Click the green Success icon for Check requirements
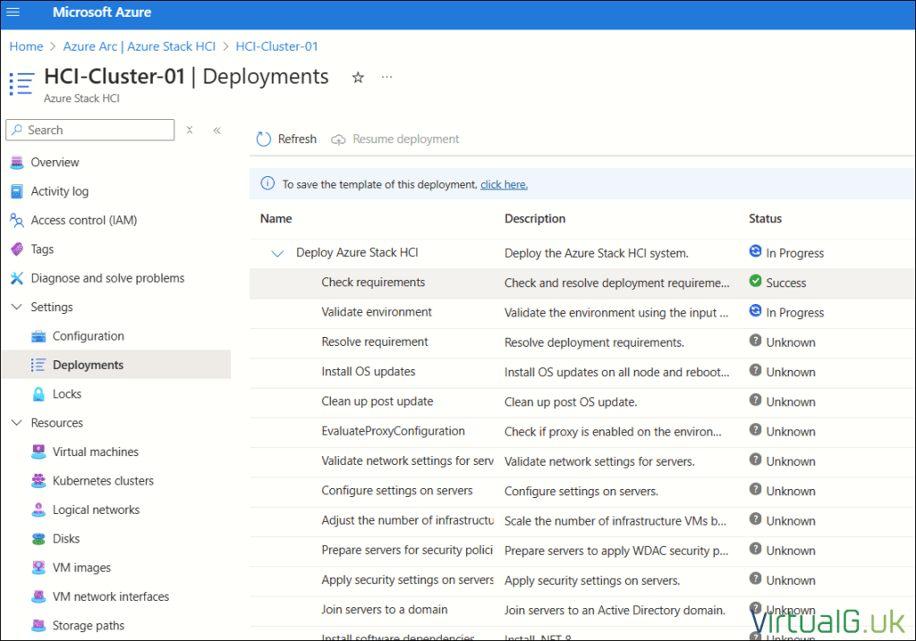Screen dimensions: 916x641 (x=755, y=281)
